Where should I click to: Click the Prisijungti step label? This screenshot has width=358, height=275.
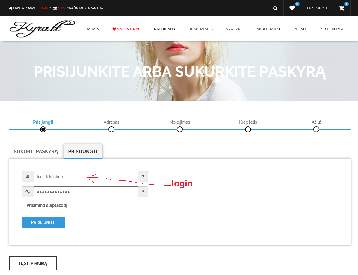click(43, 122)
